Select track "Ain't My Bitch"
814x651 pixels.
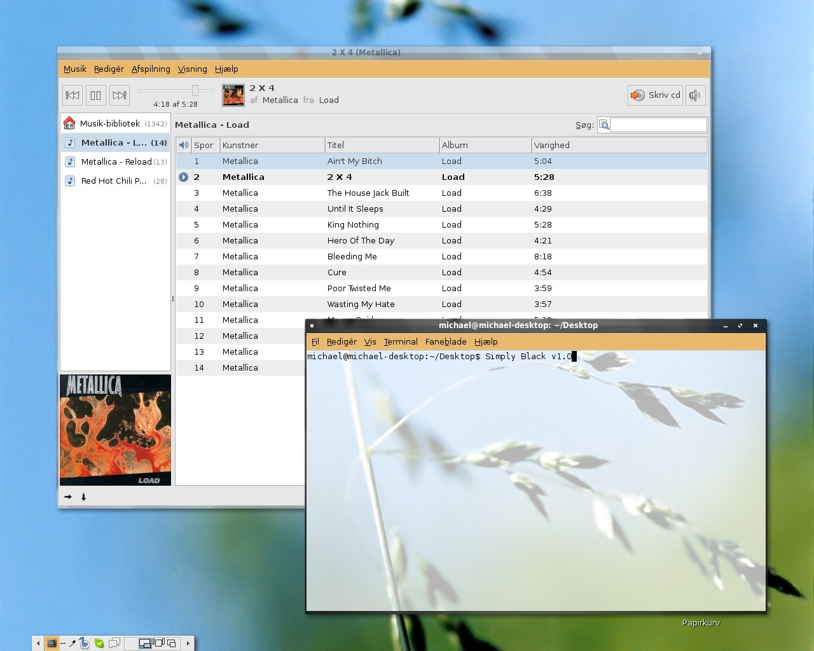[441, 161]
